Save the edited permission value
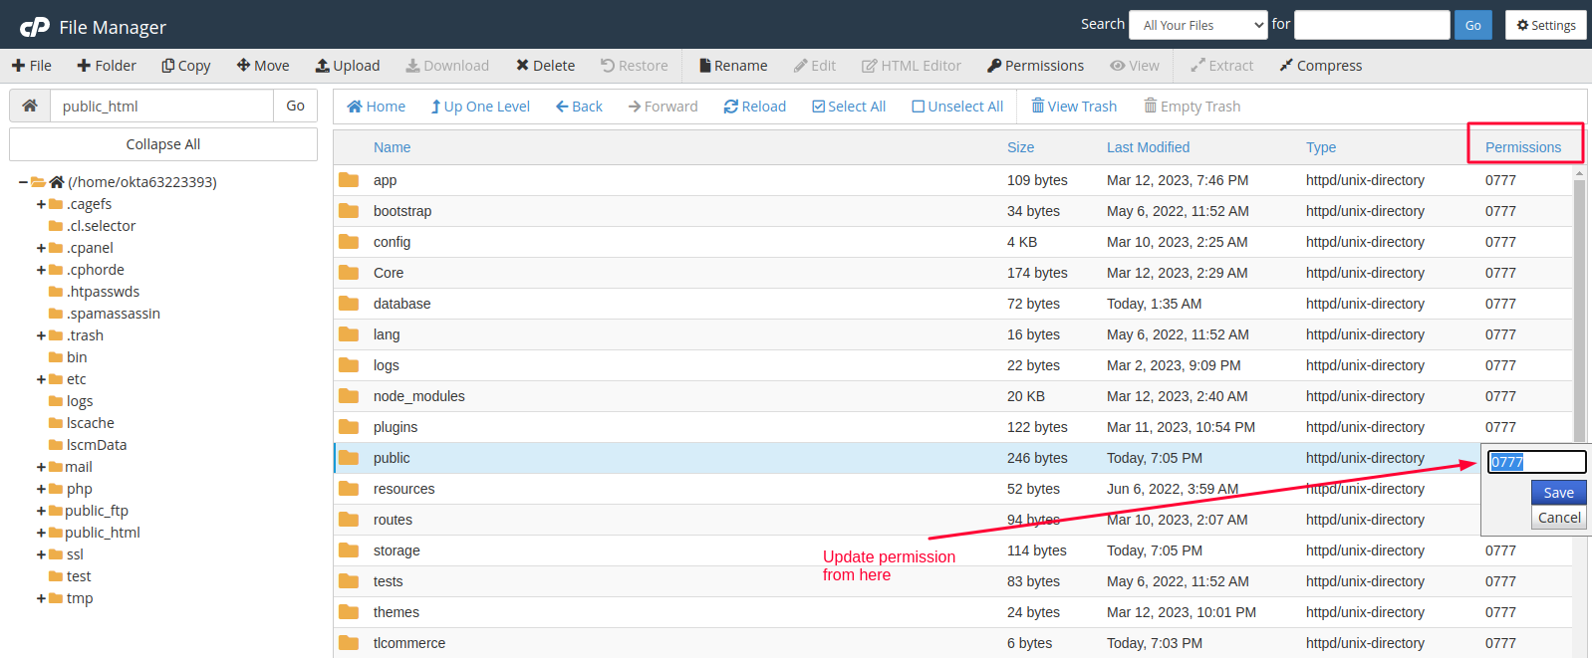The height and width of the screenshot is (658, 1592). (x=1558, y=493)
